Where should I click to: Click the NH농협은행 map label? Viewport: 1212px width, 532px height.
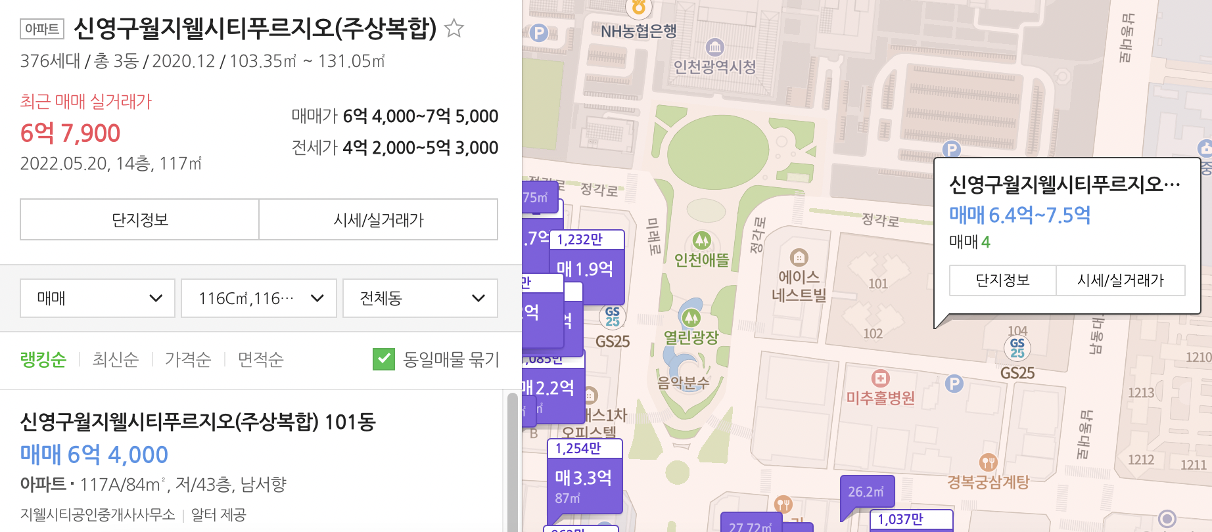point(638,31)
